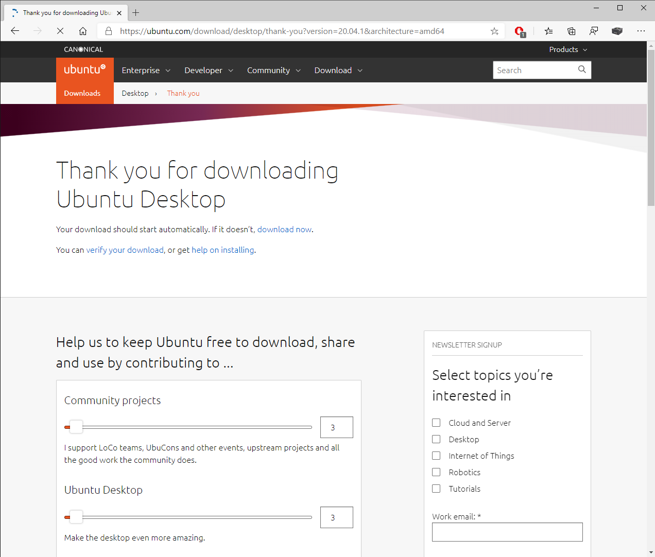Image resolution: width=655 pixels, height=557 pixels.
Task: Click the scrollbar down arrow
Action: (651, 552)
